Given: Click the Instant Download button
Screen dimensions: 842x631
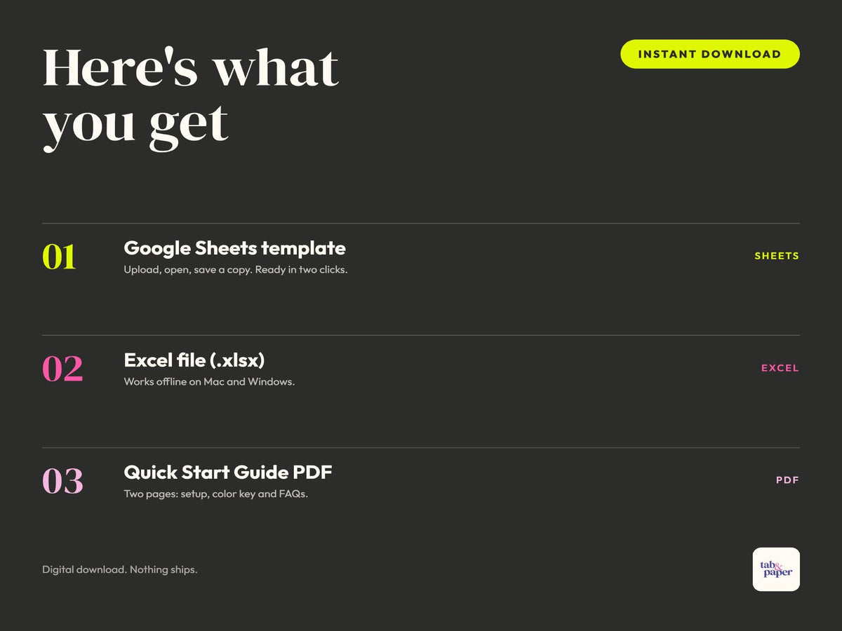Looking at the screenshot, I should point(709,54).
